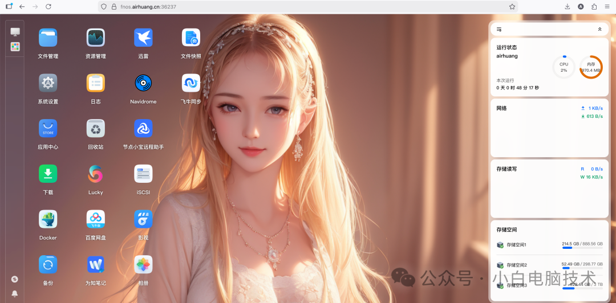Viewport: 616px width, 303px height.
Task: Open the 资源管理 resource monitor app
Action: 95,38
